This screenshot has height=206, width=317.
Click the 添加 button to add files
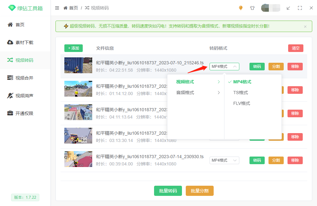click(x=73, y=48)
